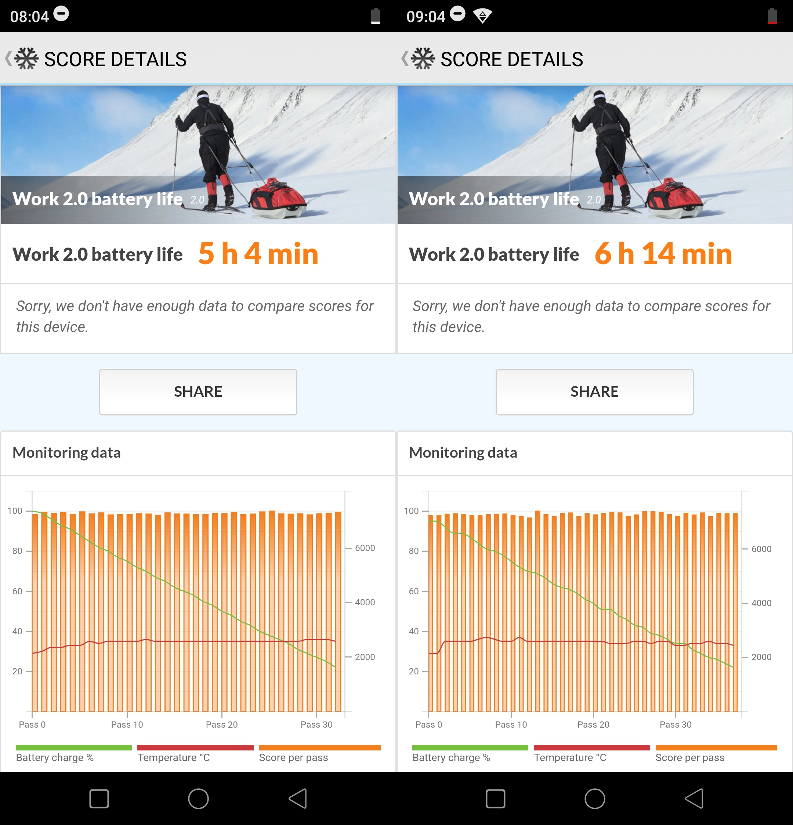Image resolution: width=793 pixels, height=825 pixels.
Task: Tap Pass 10 axis label on left chart
Action: pyautogui.click(x=127, y=724)
